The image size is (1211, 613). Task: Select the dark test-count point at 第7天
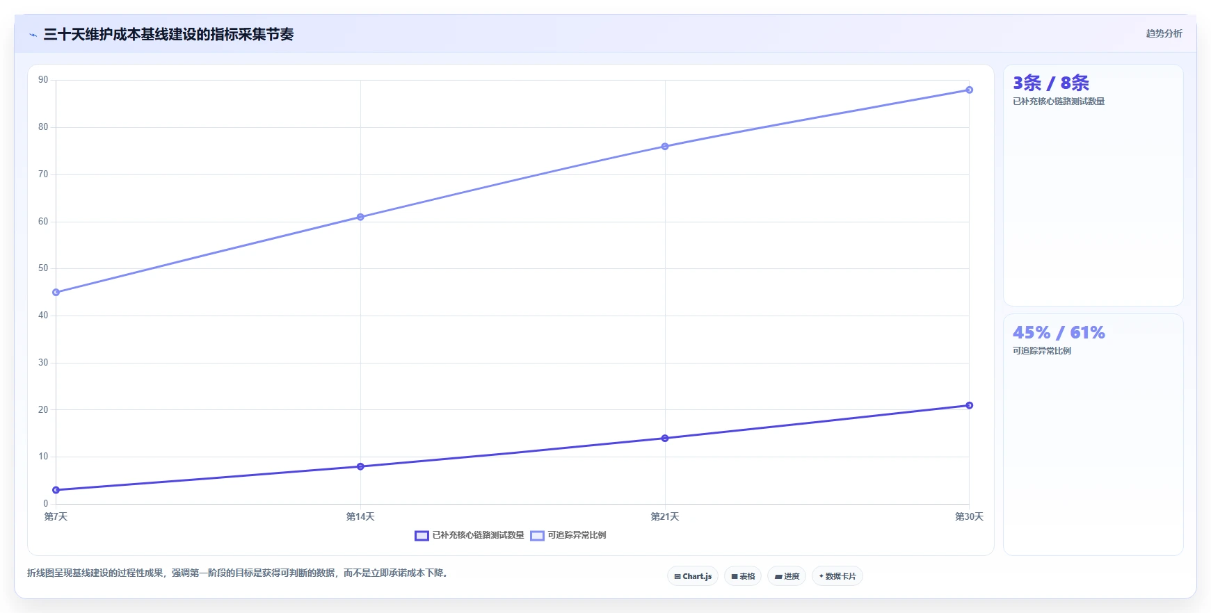[56, 490]
